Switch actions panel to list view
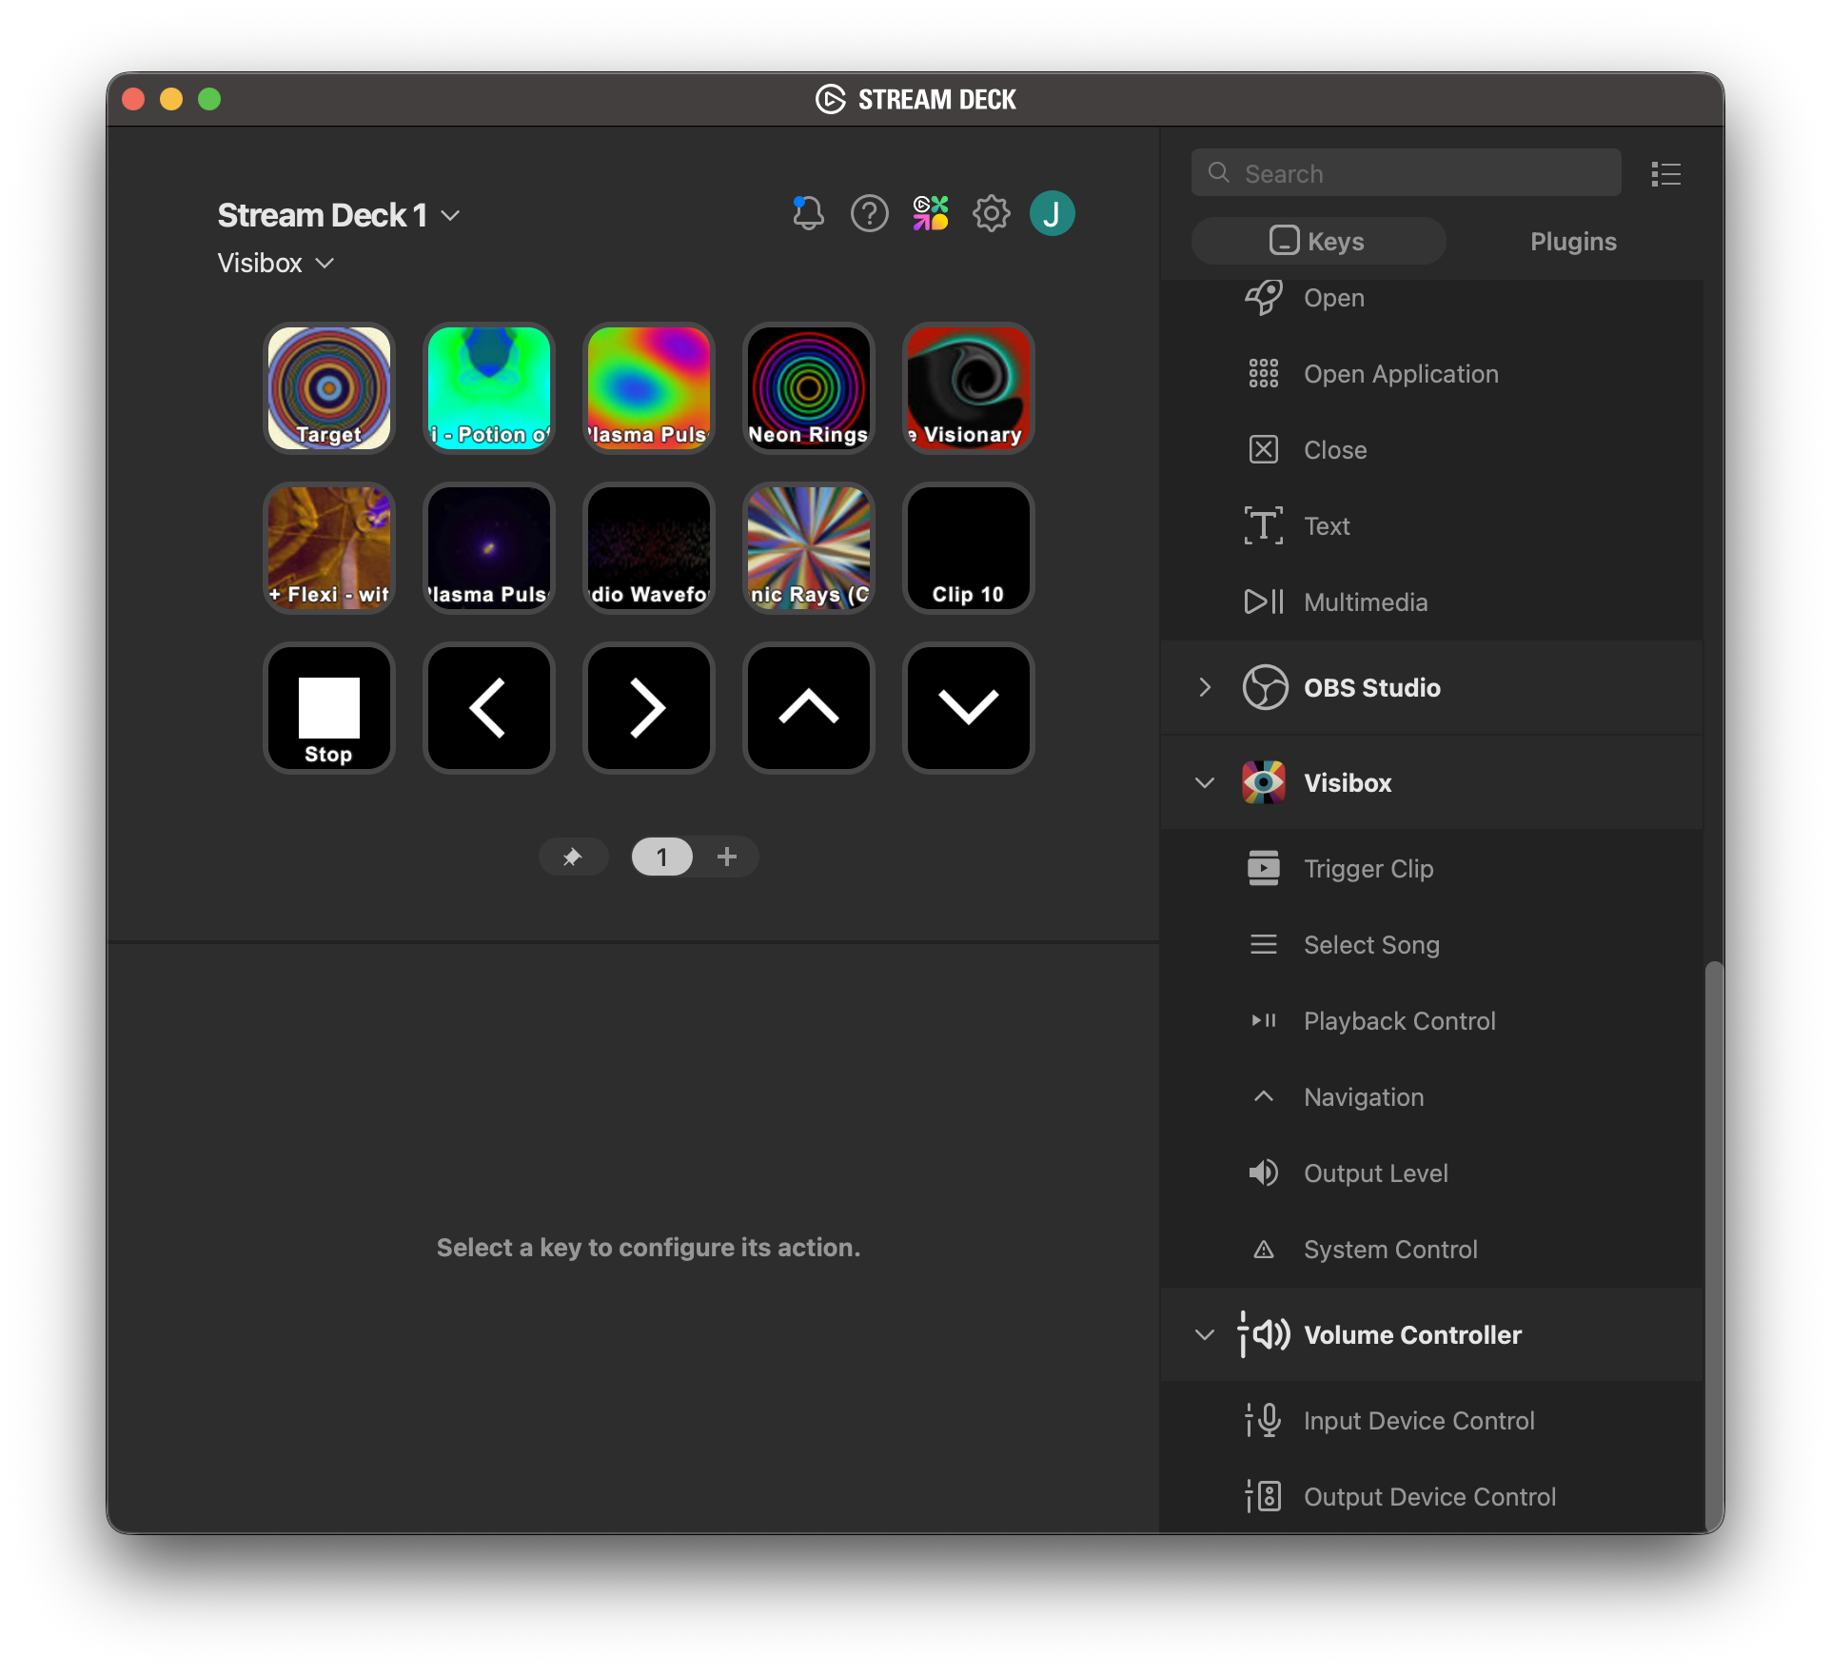This screenshot has width=1831, height=1675. (1666, 173)
